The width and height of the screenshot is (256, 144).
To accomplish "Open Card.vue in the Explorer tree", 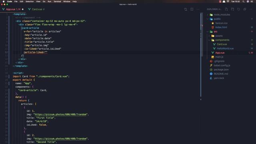I will pyautogui.click(x=222, y=44).
